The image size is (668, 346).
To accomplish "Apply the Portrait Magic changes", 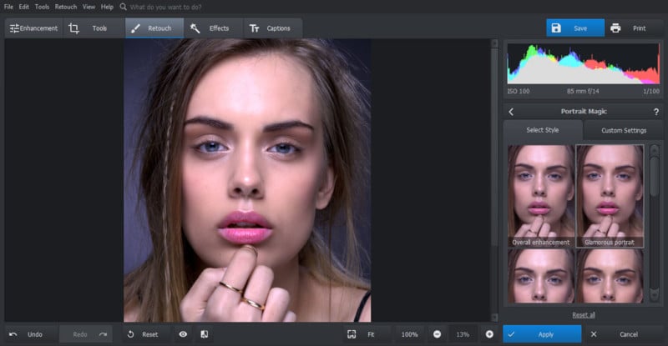I will [542, 334].
